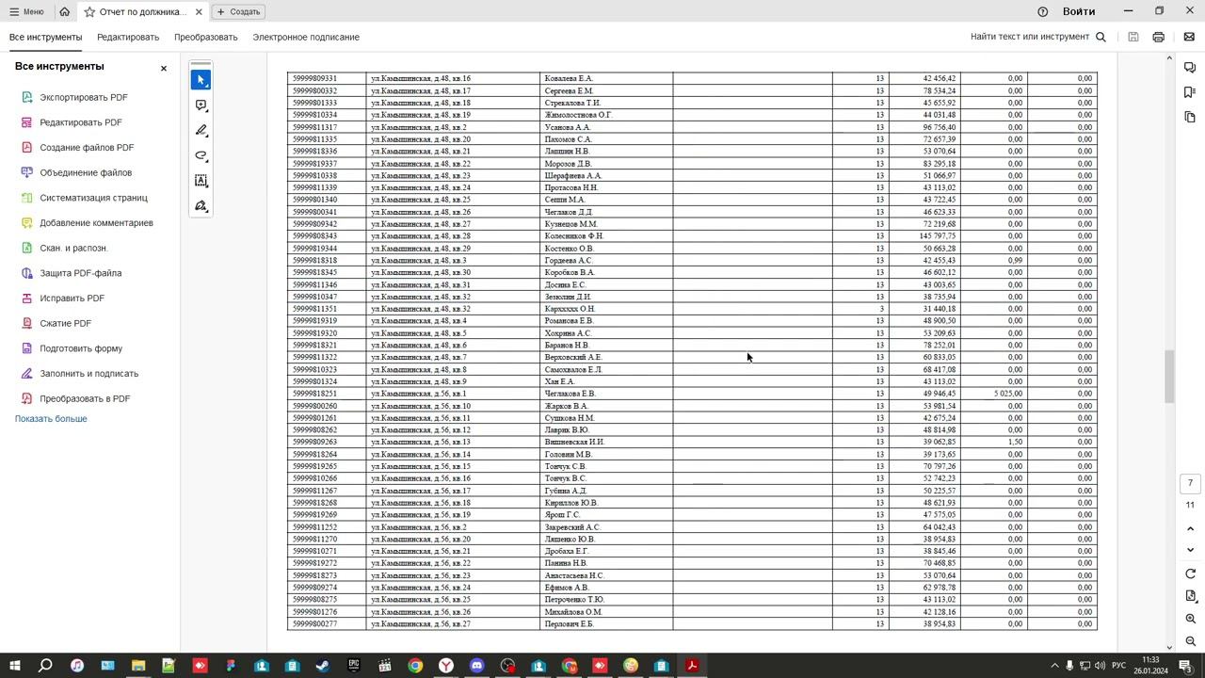Open Windows Start menu
The image size is (1205, 678).
14,666
